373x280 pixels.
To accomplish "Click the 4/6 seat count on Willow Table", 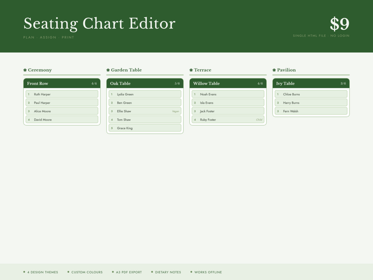I will 260,84.
